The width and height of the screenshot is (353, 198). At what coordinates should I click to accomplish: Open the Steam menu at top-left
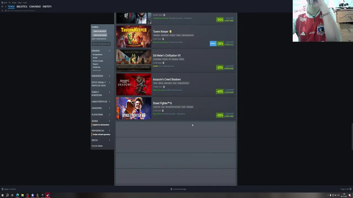(x=4, y=2)
